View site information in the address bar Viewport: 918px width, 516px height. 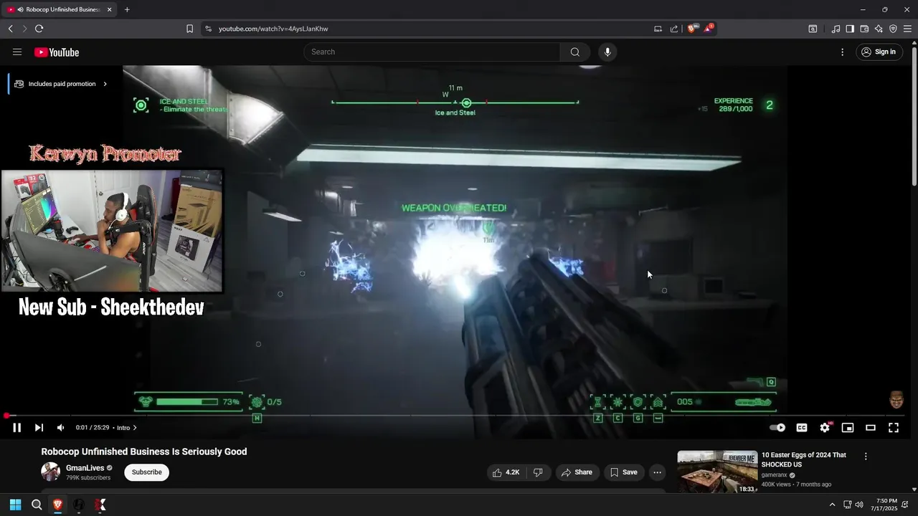[208, 29]
